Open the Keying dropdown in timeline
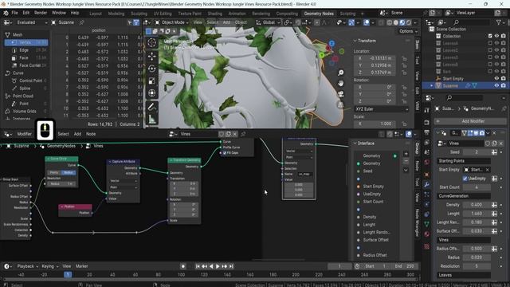Viewport: 510px width, 287px height. (x=49, y=266)
